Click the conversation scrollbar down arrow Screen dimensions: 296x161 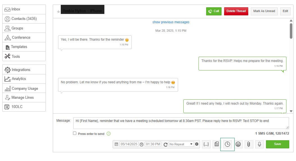pos(291,111)
